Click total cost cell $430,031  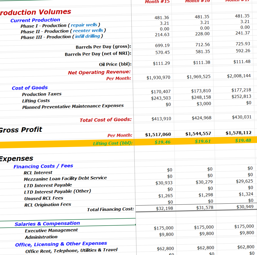coord(242,117)
